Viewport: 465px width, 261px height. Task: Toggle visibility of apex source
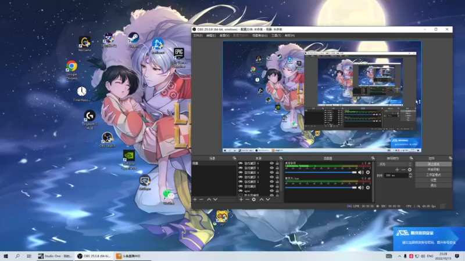coord(271,191)
